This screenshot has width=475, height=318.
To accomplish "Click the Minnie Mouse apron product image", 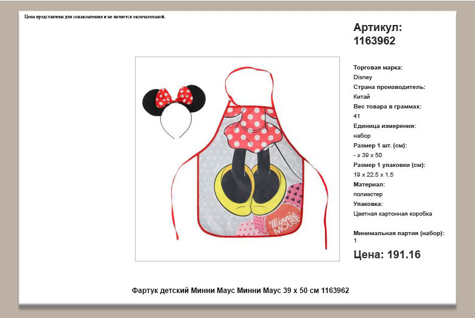I will pyautogui.click(x=237, y=158).
